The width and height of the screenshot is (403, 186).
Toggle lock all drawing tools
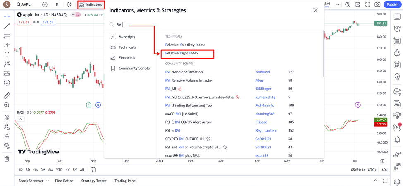7,136
